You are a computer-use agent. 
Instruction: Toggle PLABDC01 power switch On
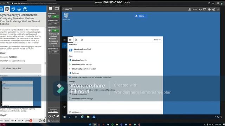click(x=55, y=16)
